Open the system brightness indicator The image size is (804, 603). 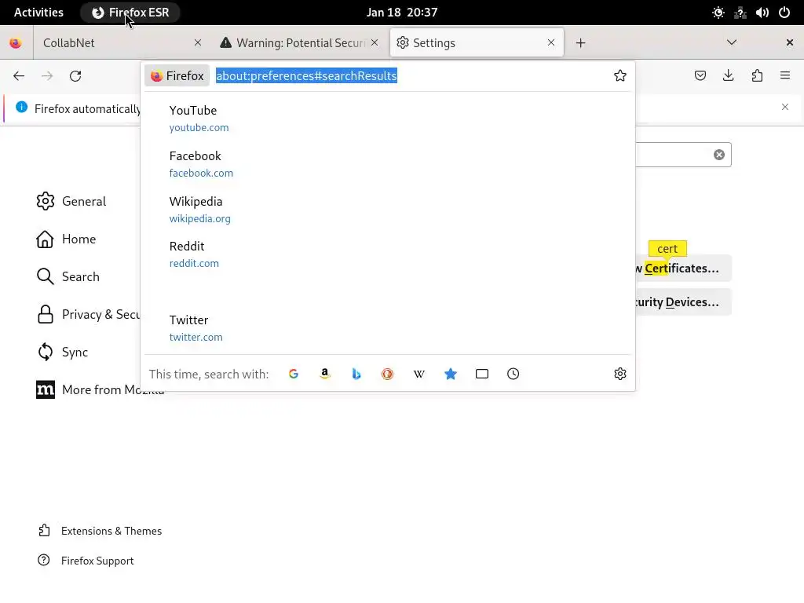pyautogui.click(x=718, y=13)
